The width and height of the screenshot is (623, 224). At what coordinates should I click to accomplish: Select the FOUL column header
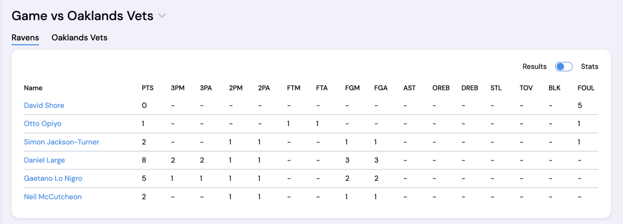coord(586,88)
